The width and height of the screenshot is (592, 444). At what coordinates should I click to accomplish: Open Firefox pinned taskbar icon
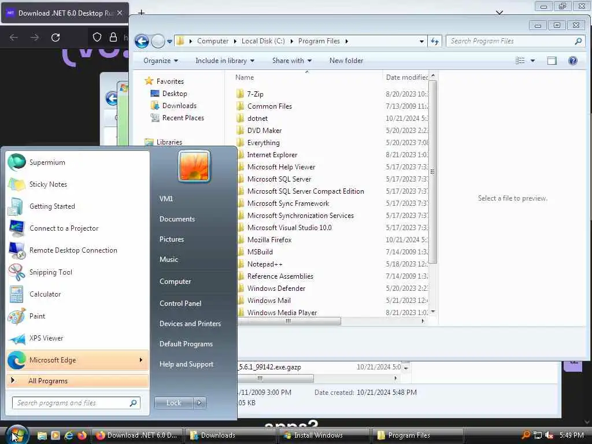point(82,435)
